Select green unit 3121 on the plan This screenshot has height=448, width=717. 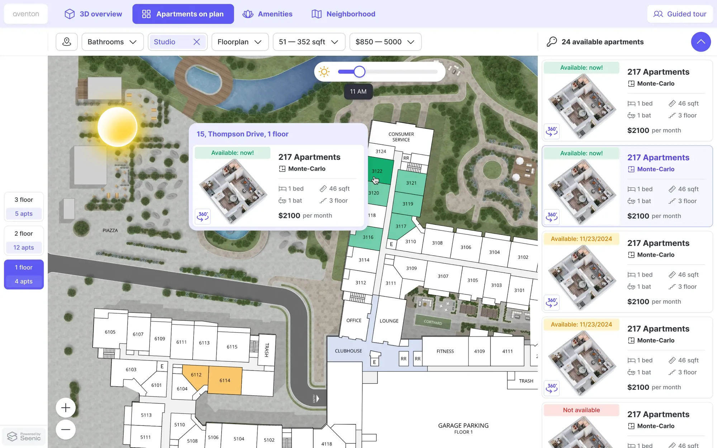point(411,183)
